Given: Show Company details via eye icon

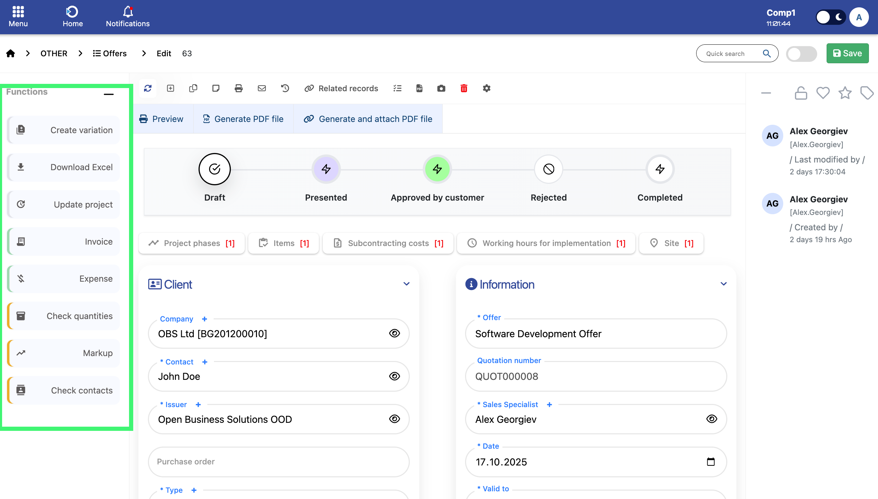Looking at the screenshot, I should pyautogui.click(x=394, y=333).
